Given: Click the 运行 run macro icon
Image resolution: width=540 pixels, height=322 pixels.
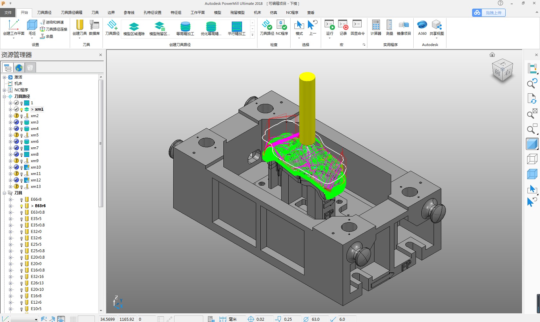Looking at the screenshot, I should pyautogui.click(x=329, y=25).
